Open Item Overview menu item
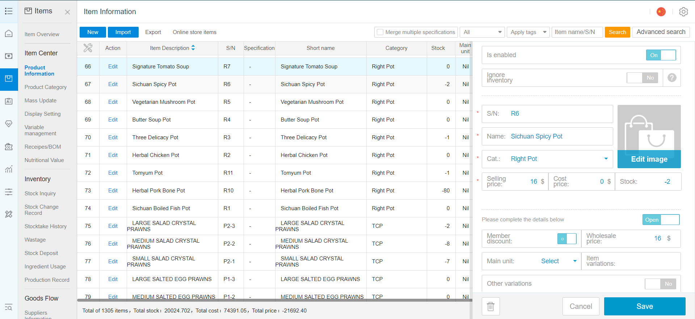Viewport: 695px width, 319px height. pyautogui.click(x=42, y=34)
